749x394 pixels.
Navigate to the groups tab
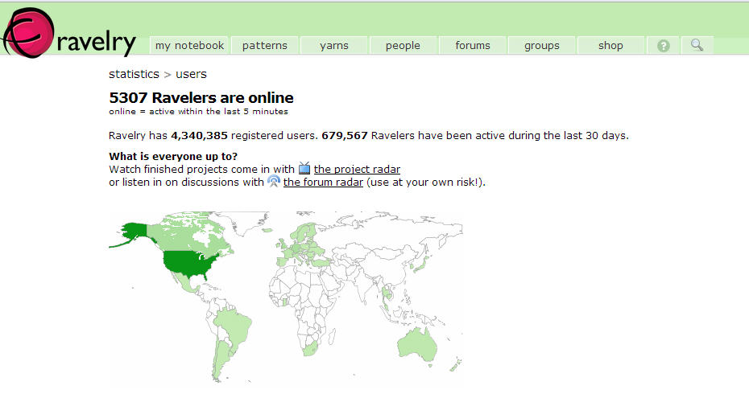(x=542, y=46)
